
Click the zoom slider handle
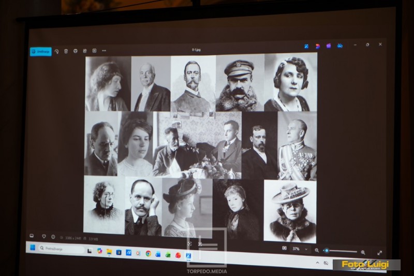(327, 251)
